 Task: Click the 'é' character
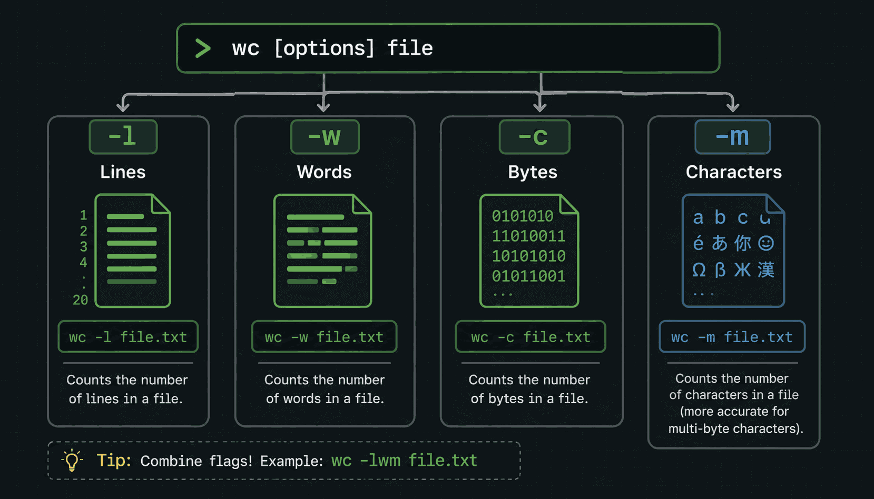tap(698, 243)
